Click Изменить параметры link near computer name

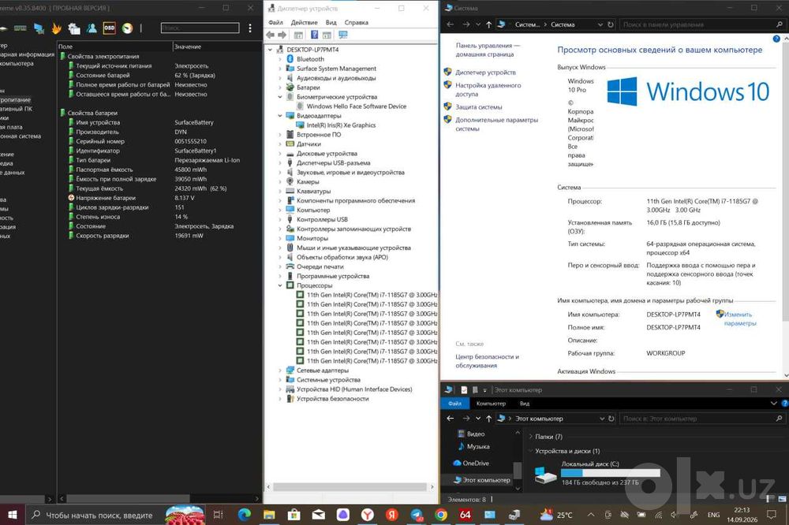tap(739, 318)
